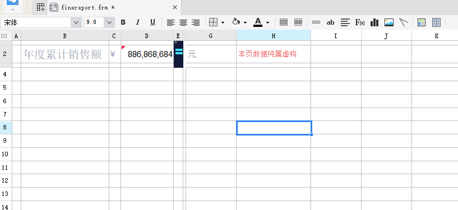Align cell text right
The width and height of the screenshot is (458, 210).
coord(196,22)
